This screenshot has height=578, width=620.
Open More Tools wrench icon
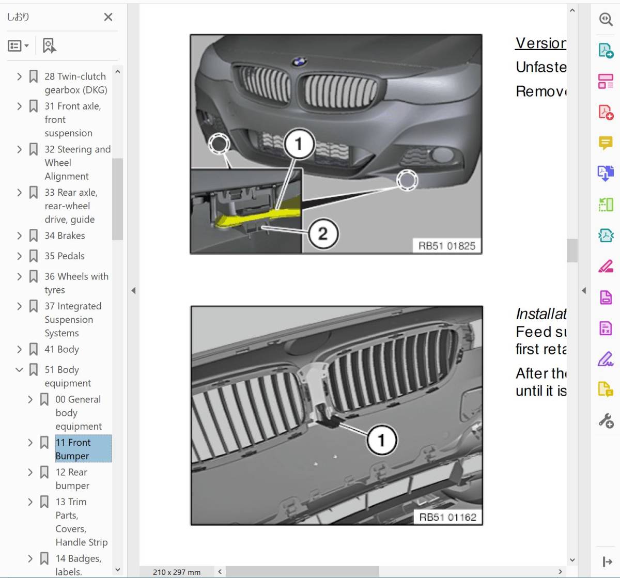tap(606, 420)
